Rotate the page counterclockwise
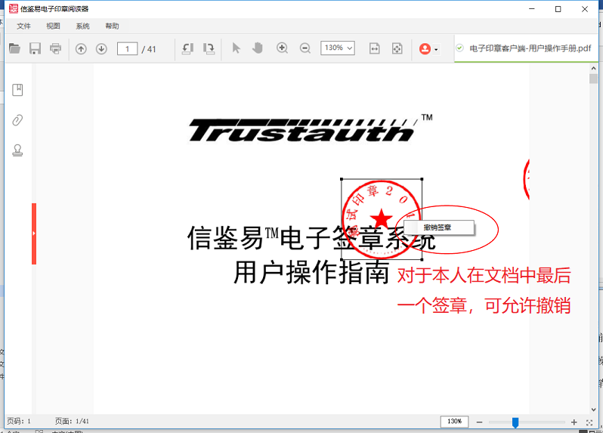The width and height of the screenshot is (603, 433). (x=187, y=48)
